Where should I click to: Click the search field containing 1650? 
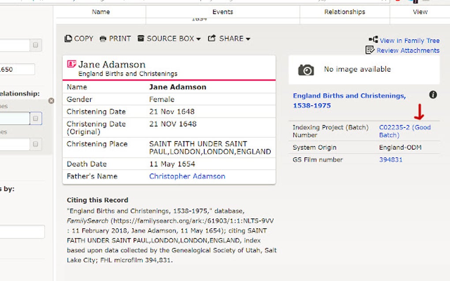pyautogui.click(x=18, y=69)
